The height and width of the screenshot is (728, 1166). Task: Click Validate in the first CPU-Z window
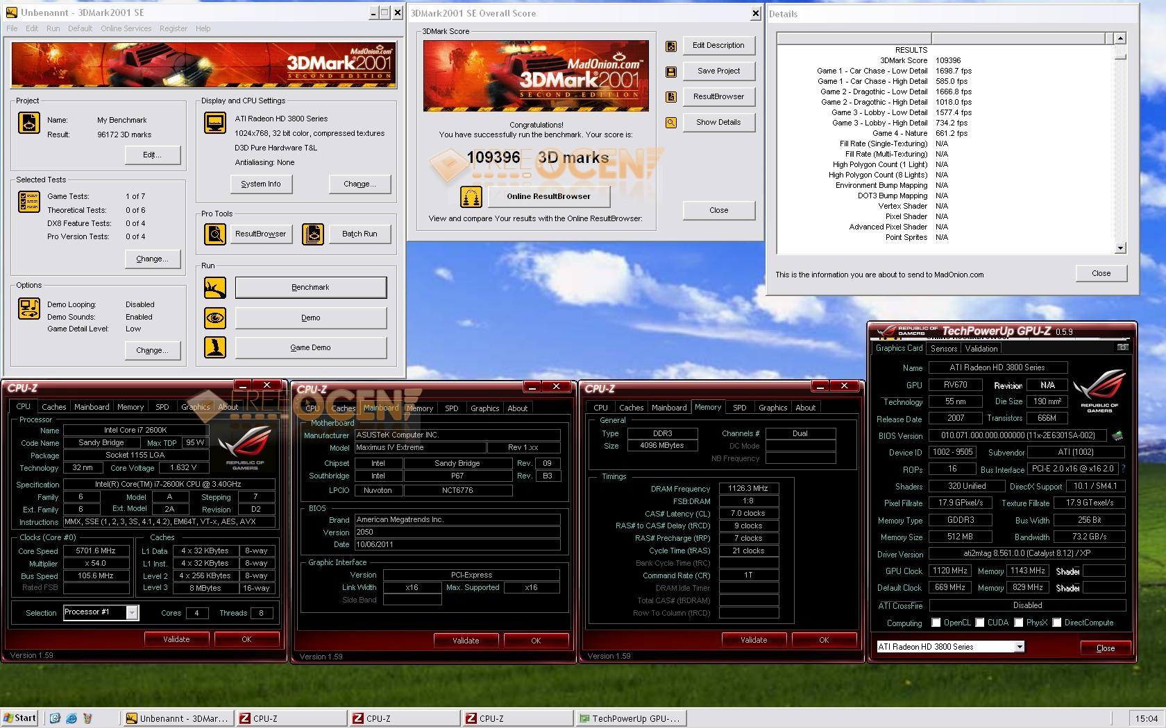click(x=176, y=639)
